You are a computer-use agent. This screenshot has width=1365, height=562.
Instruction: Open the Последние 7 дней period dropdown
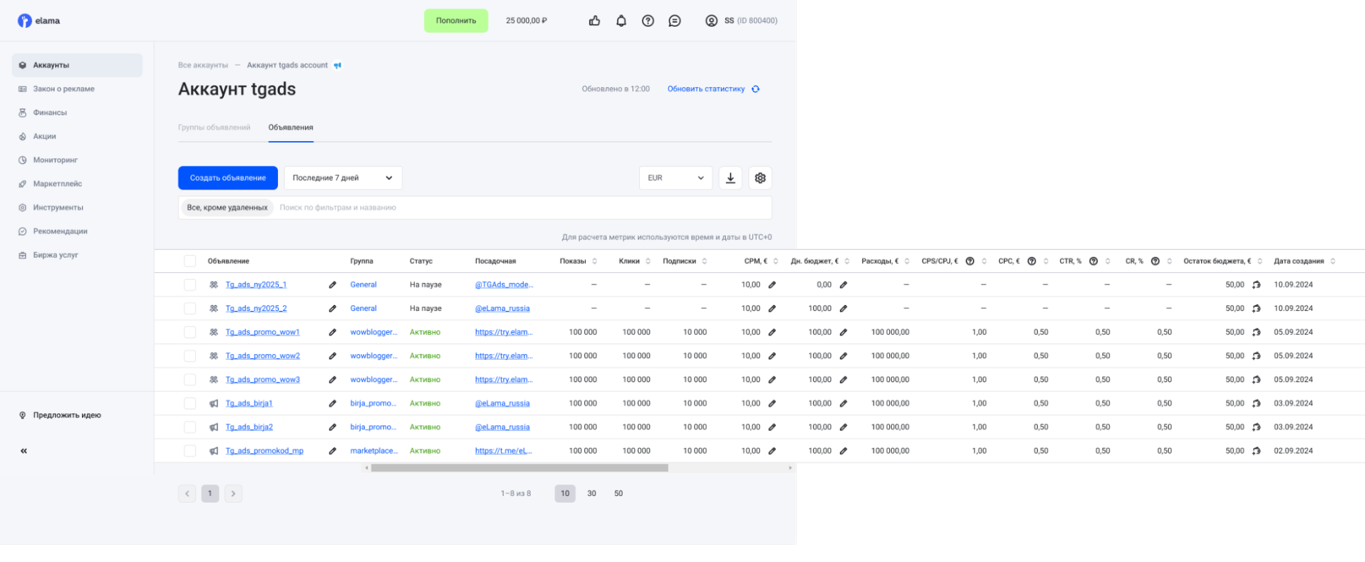pos(343,178)
